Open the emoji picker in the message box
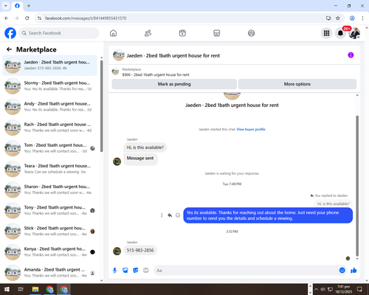The width and height of the screenshot is (369, 295). click(342, 271)
